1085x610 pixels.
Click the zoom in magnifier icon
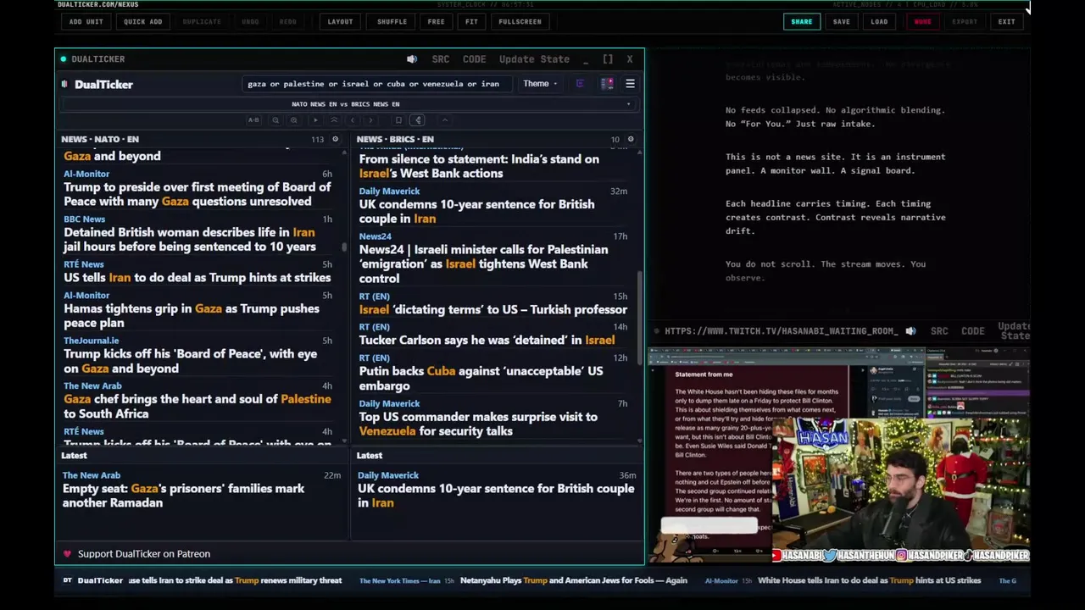[x=293, y=120]
